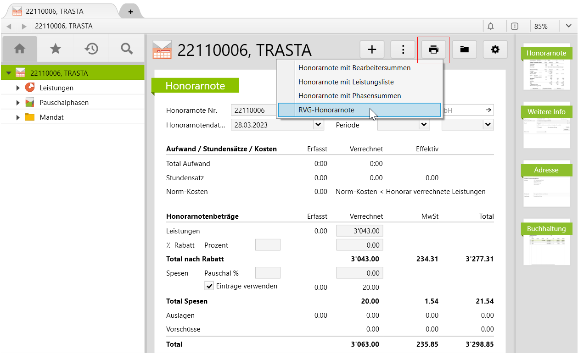Expand the Pauschalphasen tree node
Viewport: 578px width, 354px height.
18,103
